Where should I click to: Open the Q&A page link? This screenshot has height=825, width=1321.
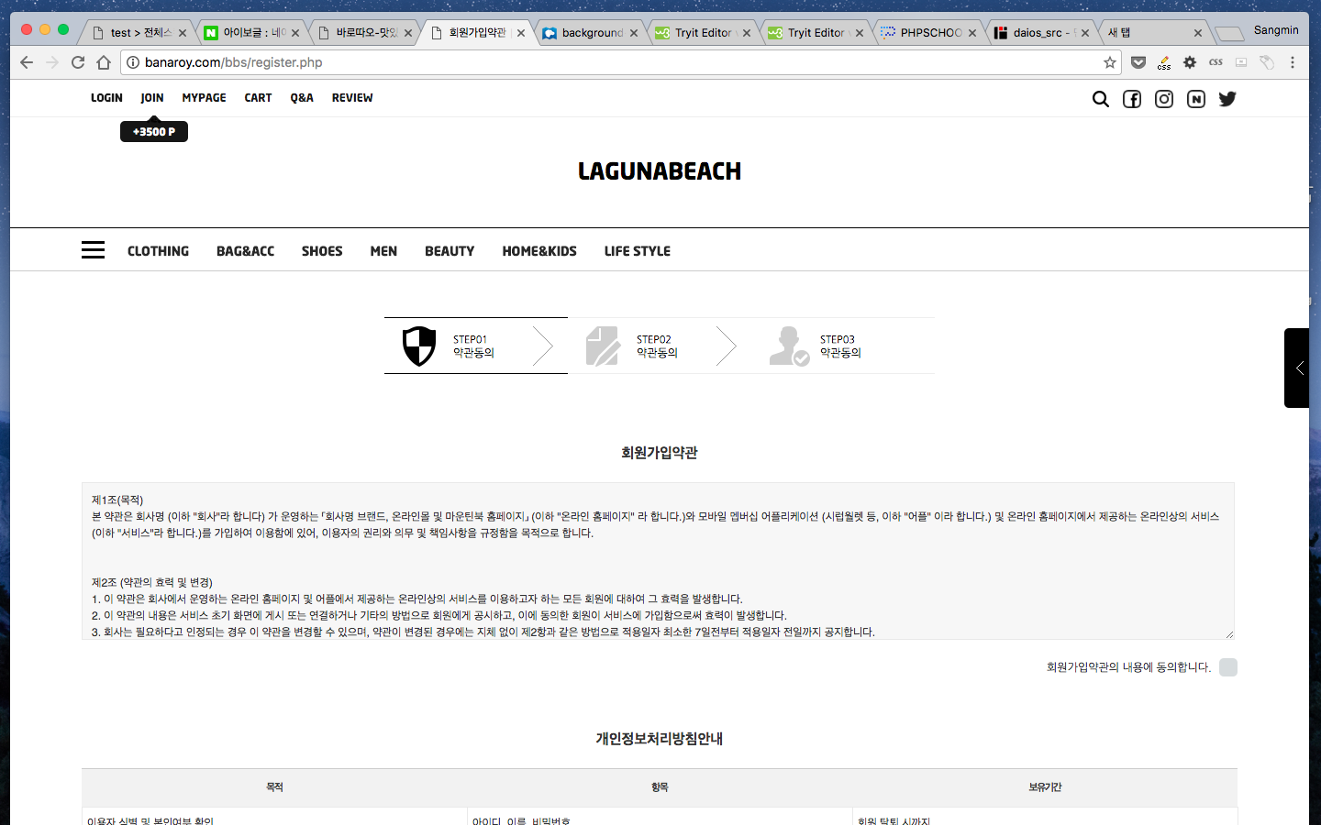pyautogui.click(x=302, y=98)
